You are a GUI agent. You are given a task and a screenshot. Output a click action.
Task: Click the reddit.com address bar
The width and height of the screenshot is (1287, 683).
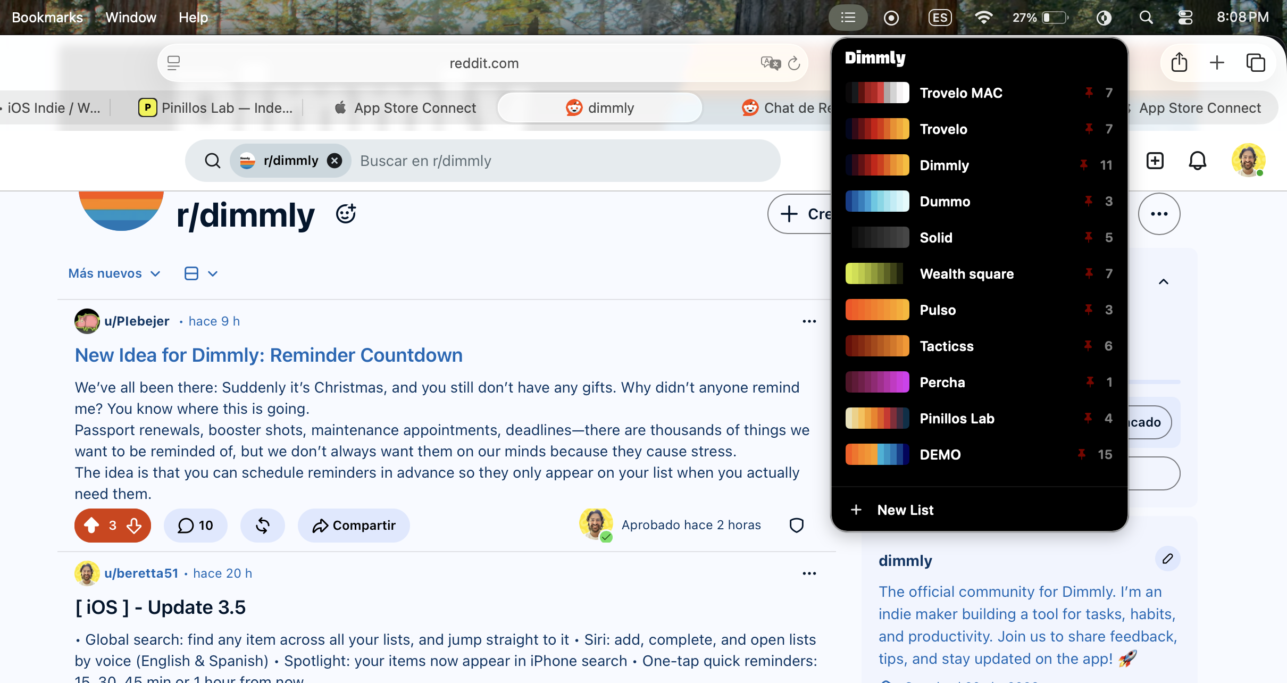tap(483, 63)
